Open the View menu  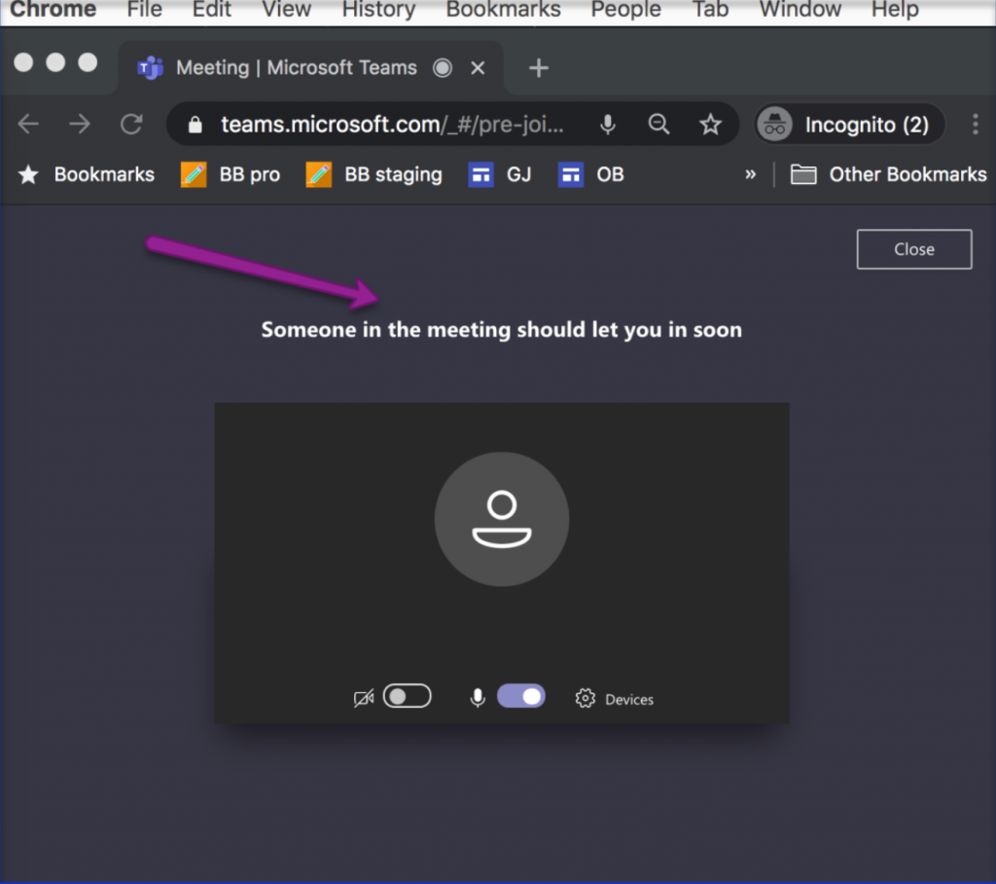pos(287,10)
